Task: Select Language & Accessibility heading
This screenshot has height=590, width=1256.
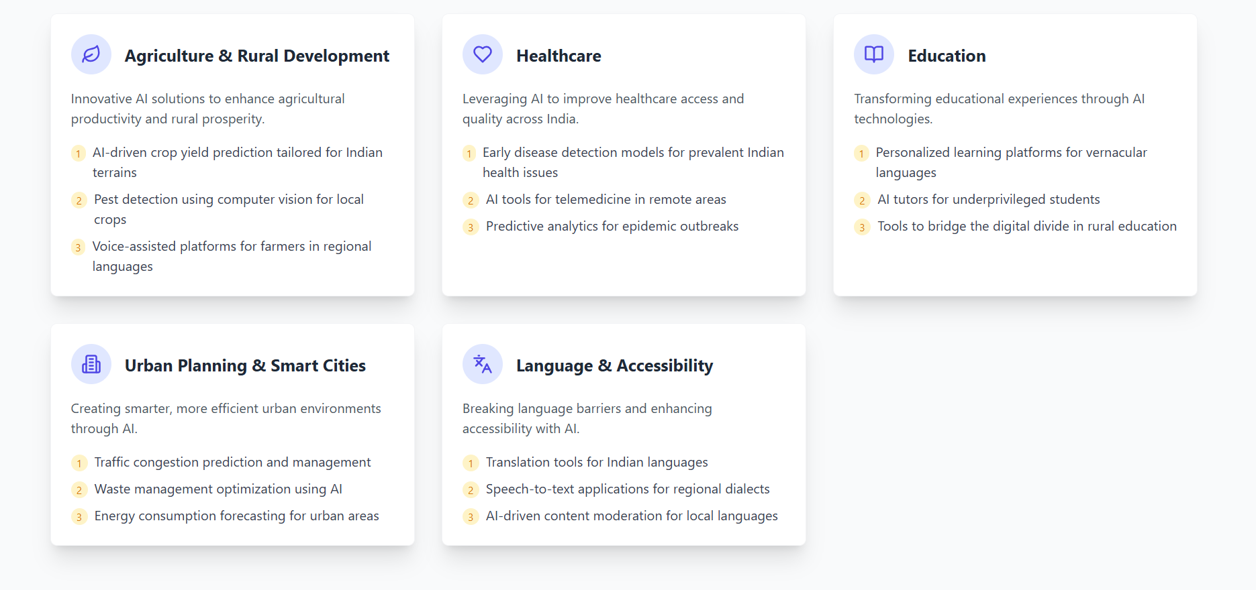Action: coord(614,365)
